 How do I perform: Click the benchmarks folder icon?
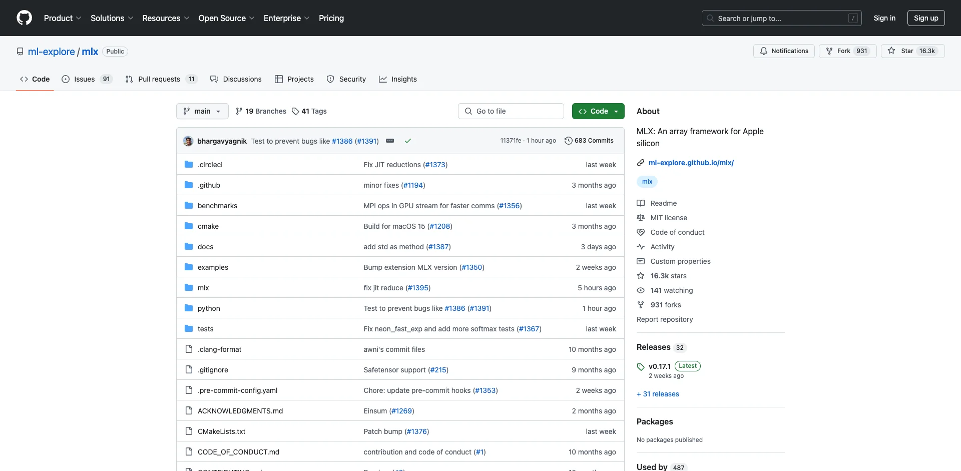pyautogui.click(x=189, y=205)
